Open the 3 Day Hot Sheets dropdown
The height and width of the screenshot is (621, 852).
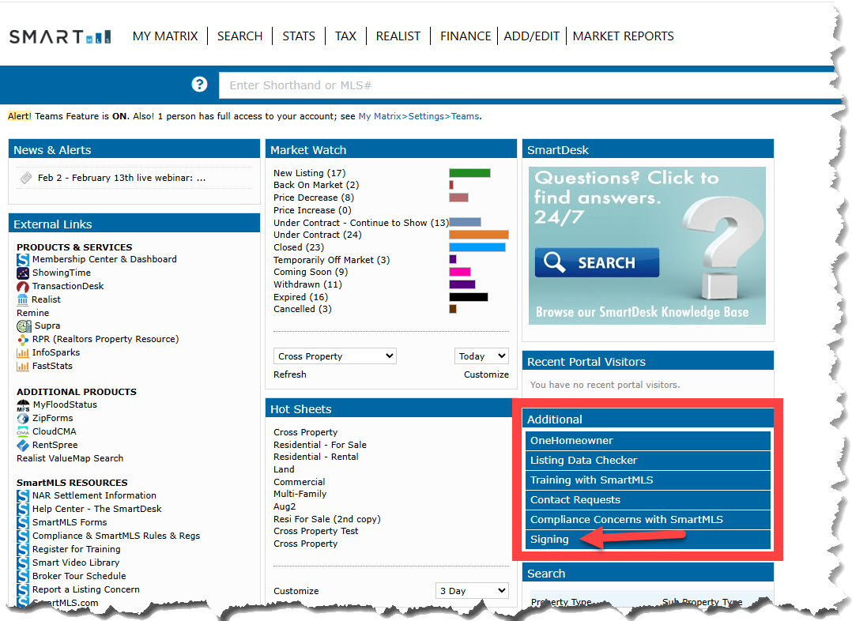point(472,591)
